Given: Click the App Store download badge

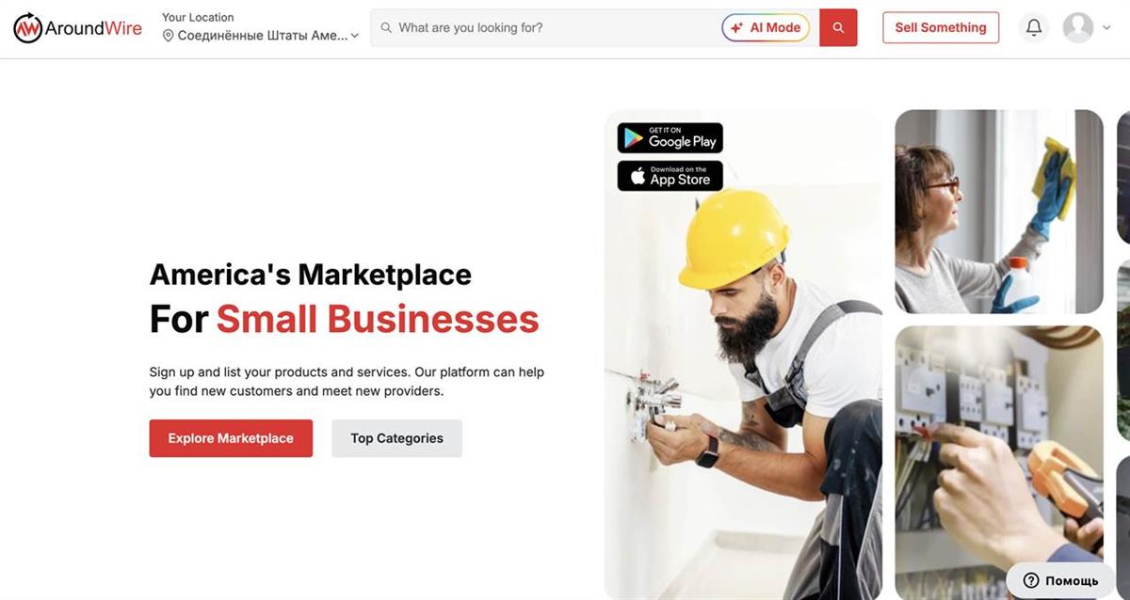Looking at the screenshot, I should 670,176.
